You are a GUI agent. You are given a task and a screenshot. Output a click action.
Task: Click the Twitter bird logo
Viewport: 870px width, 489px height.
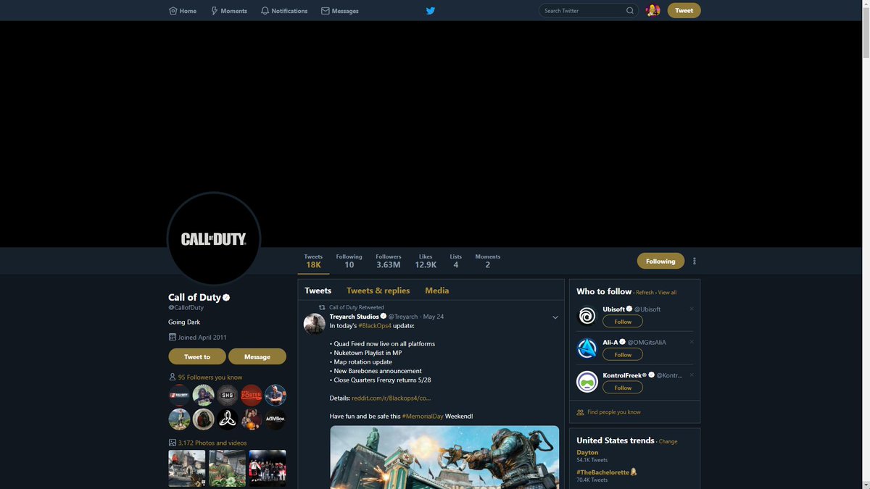click(x=431, y=11)
